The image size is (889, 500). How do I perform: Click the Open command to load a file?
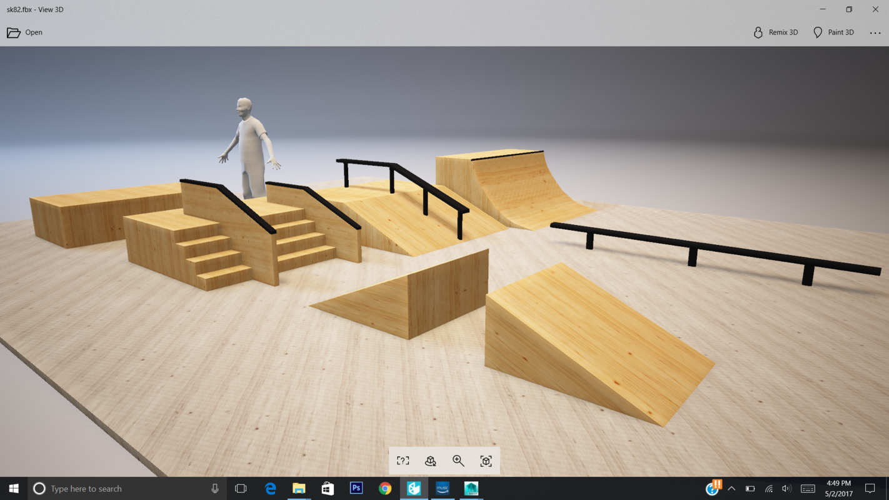[34, 32]
